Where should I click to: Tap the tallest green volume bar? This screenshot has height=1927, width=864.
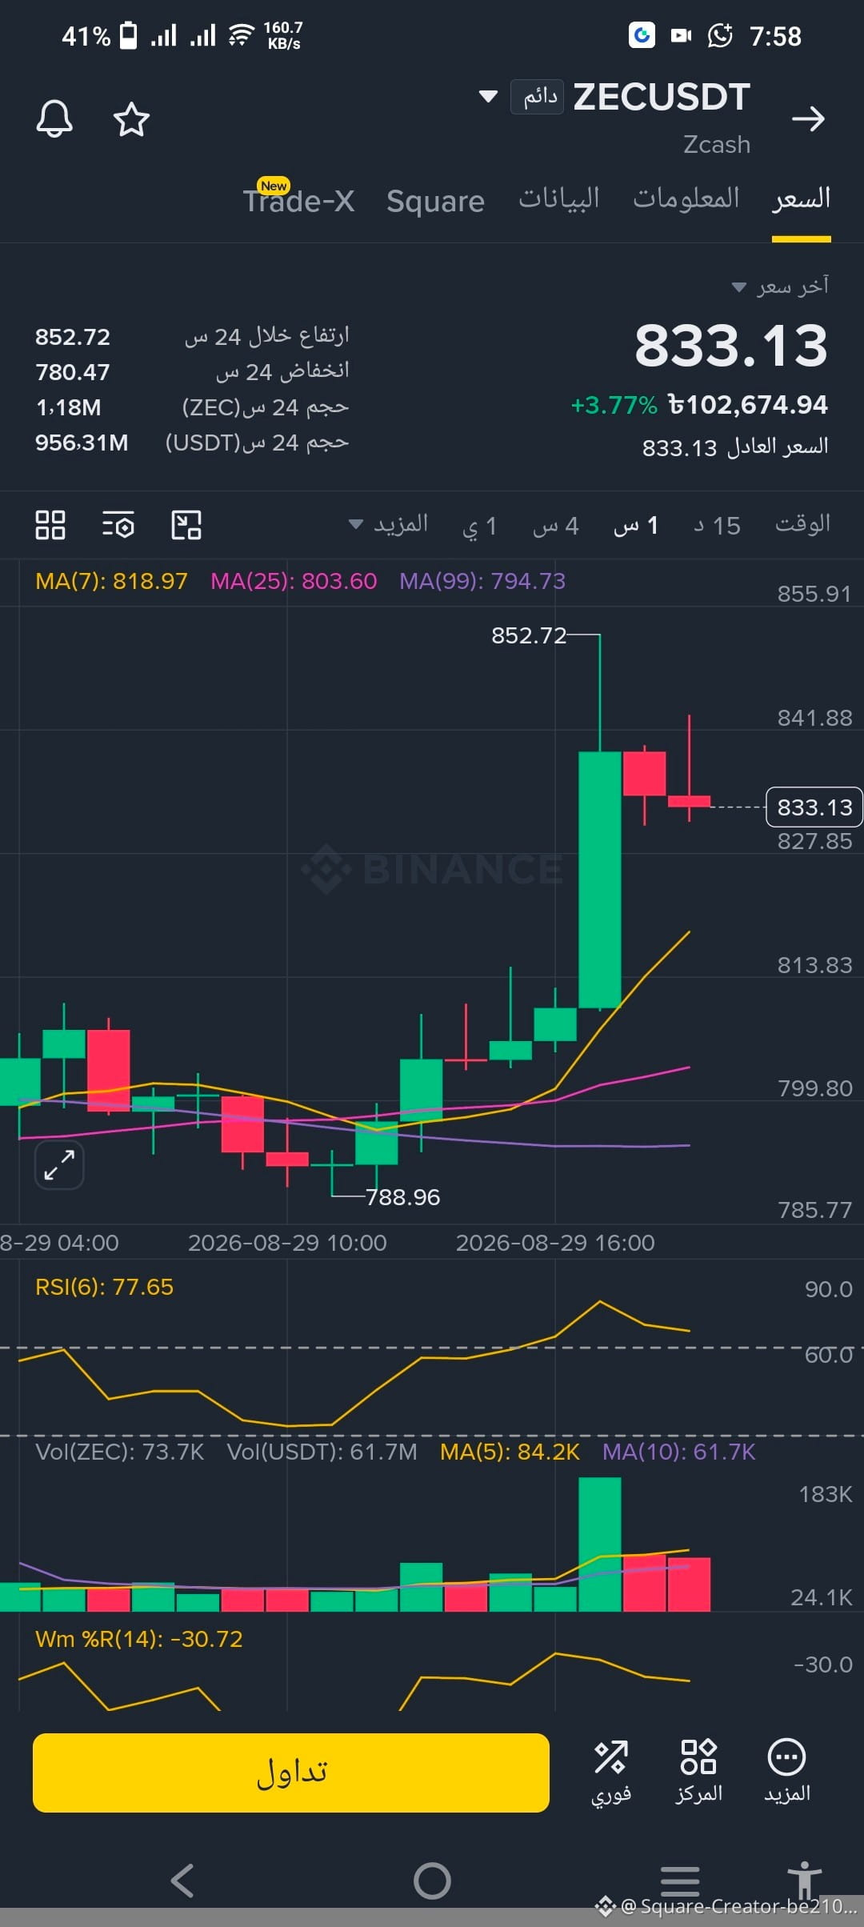(x=600, y=1544)
